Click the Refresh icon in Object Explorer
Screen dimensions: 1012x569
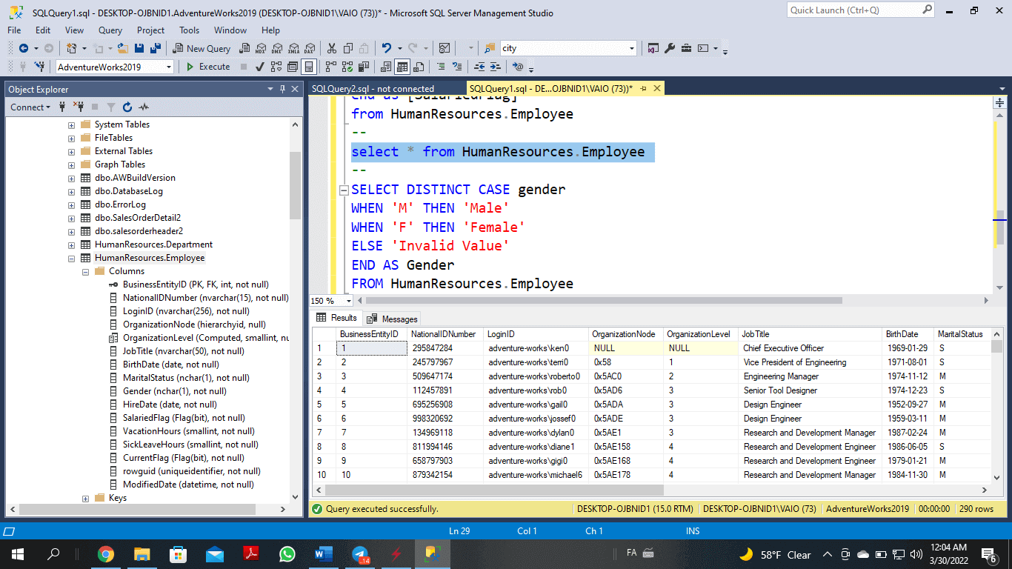click(127, 106)
